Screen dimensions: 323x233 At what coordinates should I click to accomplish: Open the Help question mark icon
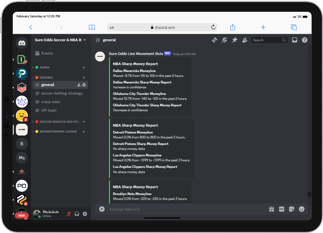click(304, 40)
